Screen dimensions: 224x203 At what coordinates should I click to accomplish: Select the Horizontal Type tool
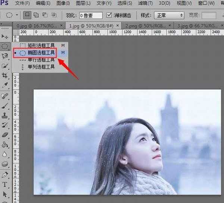coord(5,184)
